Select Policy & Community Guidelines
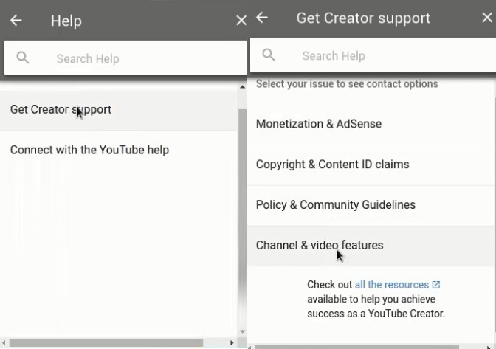This screenshot has width=496, height=349. (x=370, y=205)
